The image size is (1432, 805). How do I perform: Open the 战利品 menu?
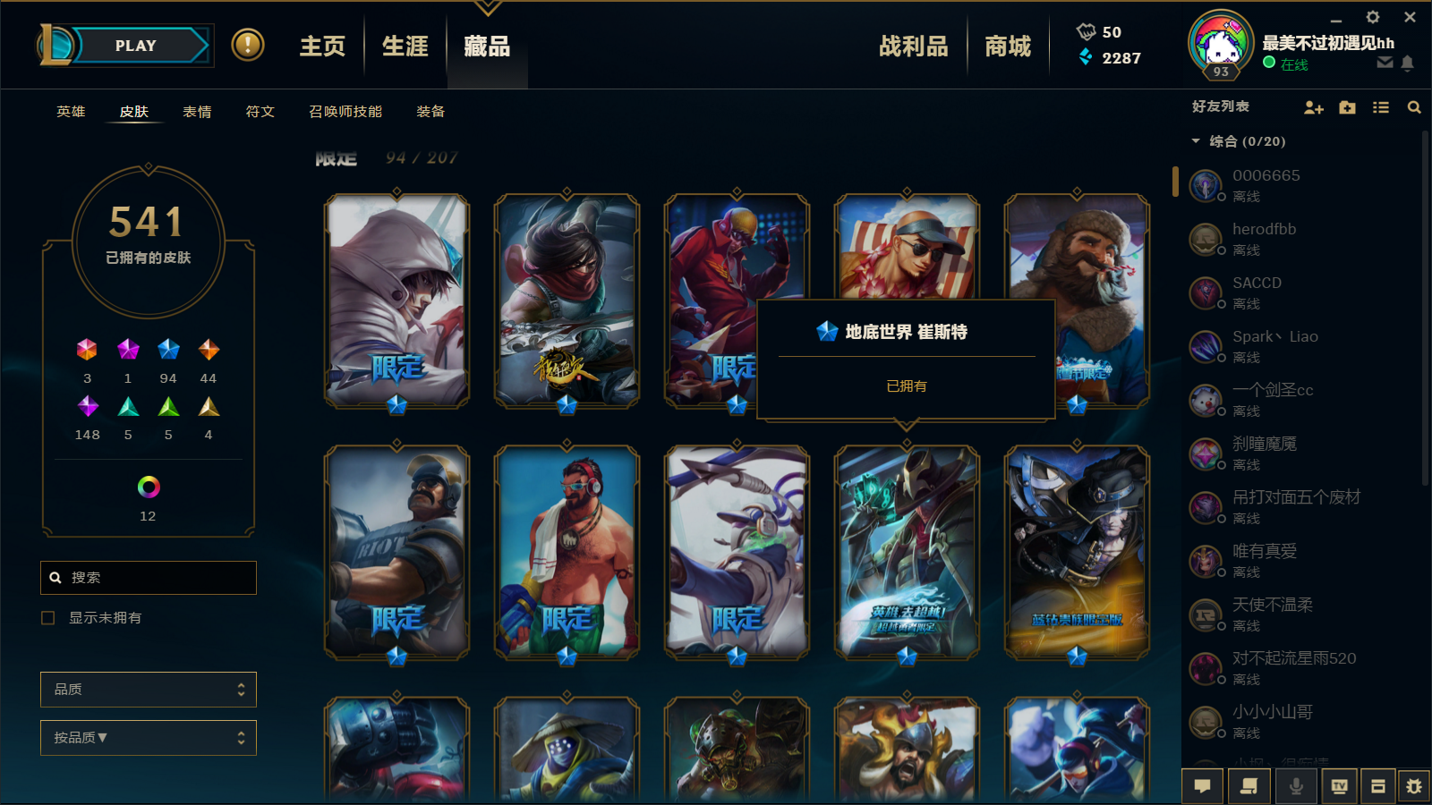pos(913,46)
